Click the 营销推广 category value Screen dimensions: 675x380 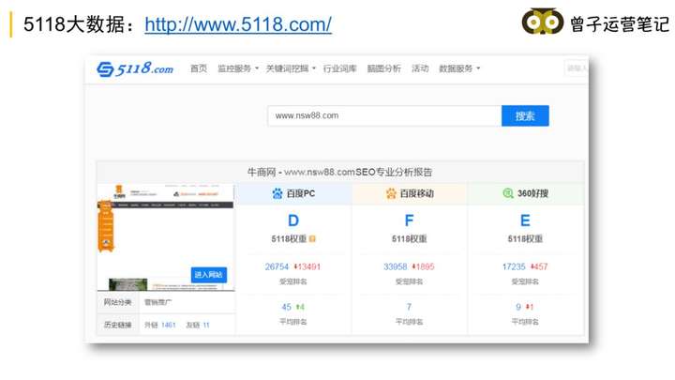coord(157,302)
